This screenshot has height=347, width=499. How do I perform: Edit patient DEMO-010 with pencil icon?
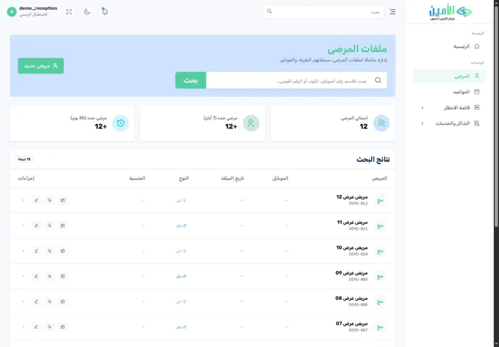pyautogui.click(x=37, y=251)
